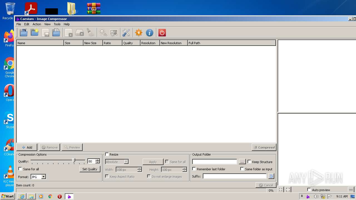Click the New Size column header
Image resolution: width=356 pixels, height=200 pixels.
tap(93, 43)
